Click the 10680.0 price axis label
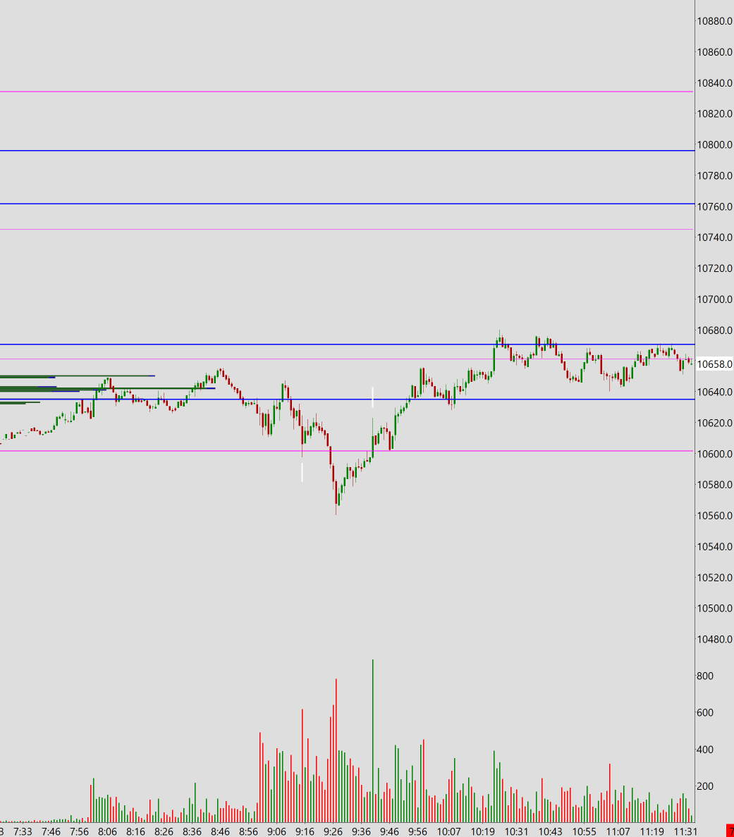This screenshot has width=734, height=837. (715, 330)
